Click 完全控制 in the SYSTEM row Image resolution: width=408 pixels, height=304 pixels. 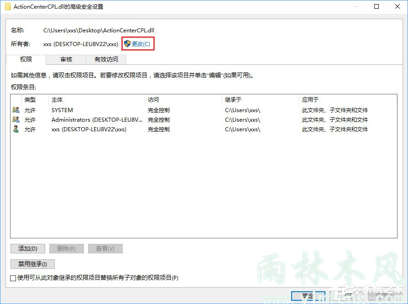click(159, 110)
